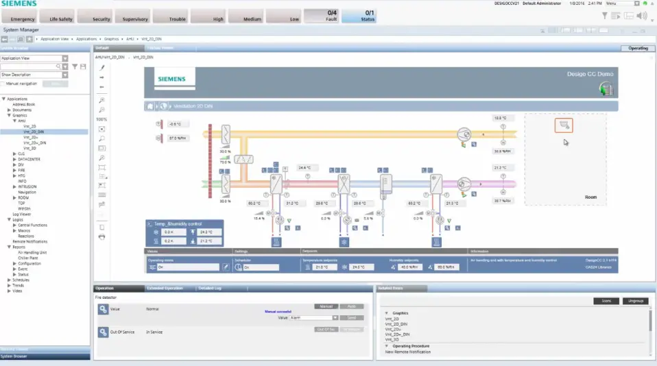
Task: Click the fire detector icon in Room
Action: pos(564,125)
